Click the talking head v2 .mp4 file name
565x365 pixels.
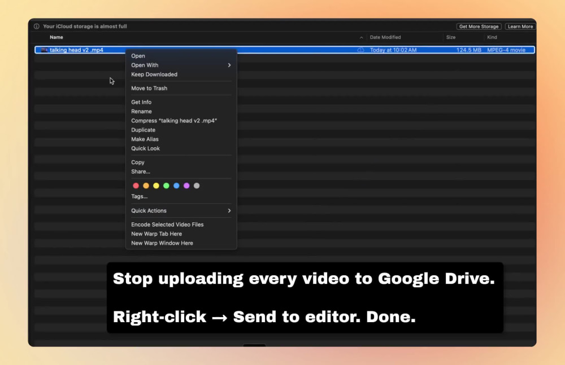pyautogui.click(x=76, y=50)
